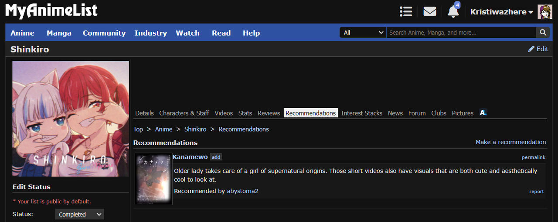The width and height of the screenshot is (558, 222).
Task: Click 'Make a recommendation' link
Action: pos(510,142)
